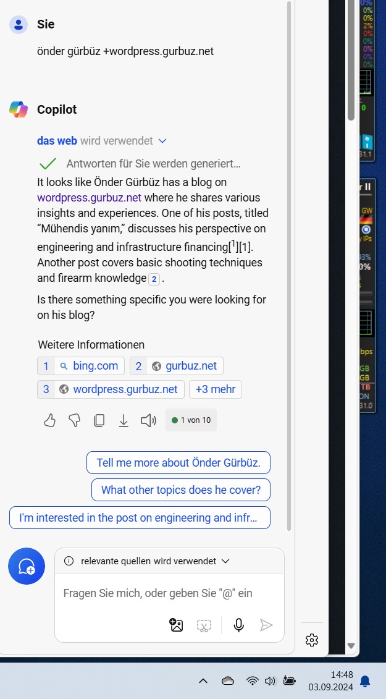Add a screenshot with scissors icon

(204, 625)
